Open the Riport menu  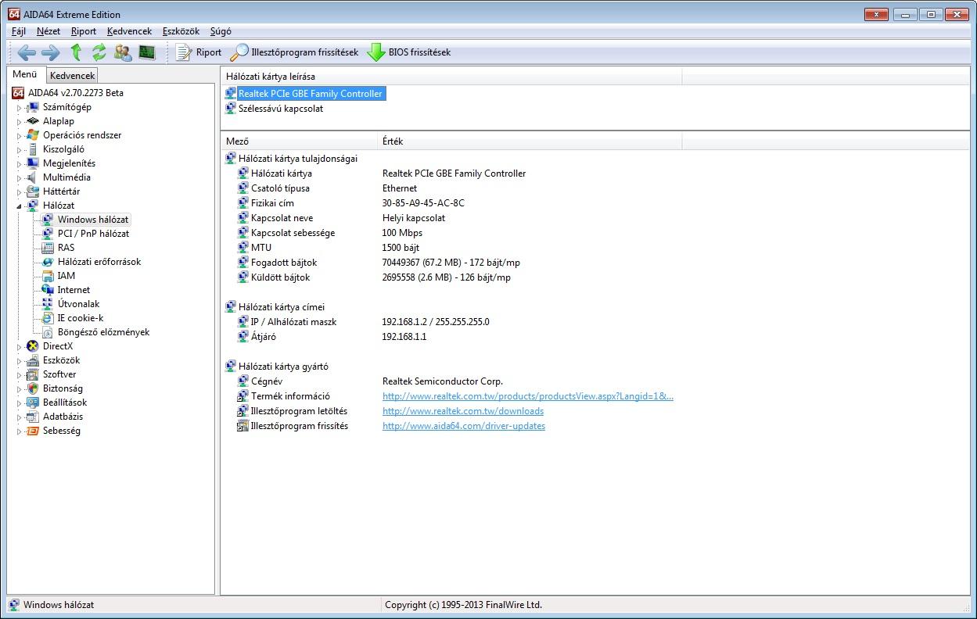click(x=84, y=31)
